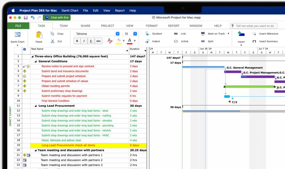Click the Chat with Erix button

coord(57,18)
